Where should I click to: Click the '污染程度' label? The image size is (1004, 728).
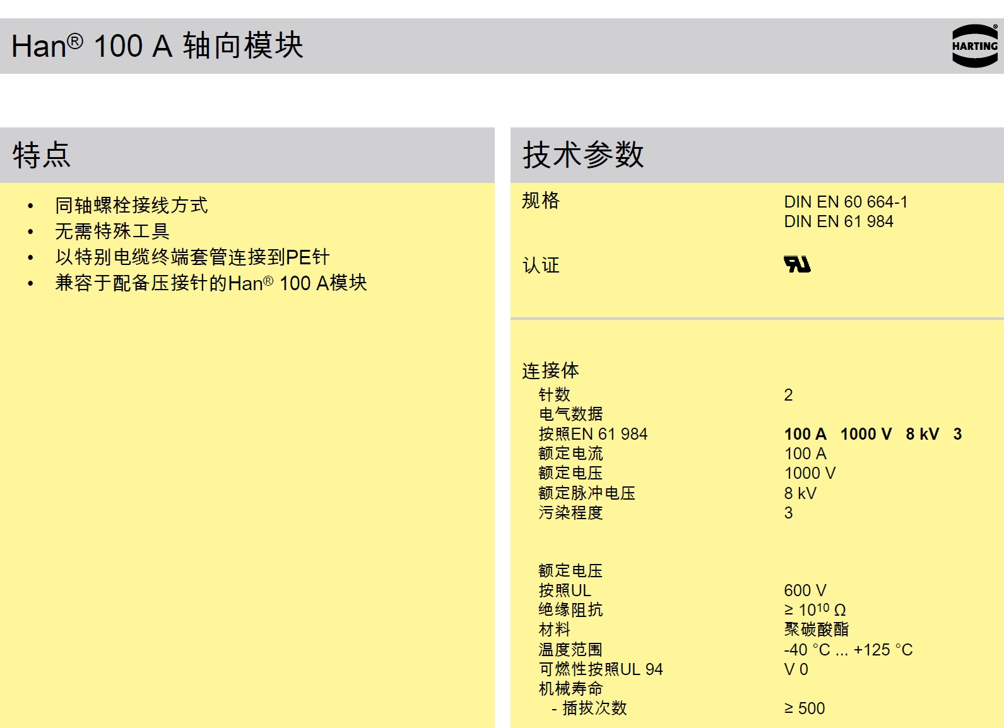click(x=571, y=513)
